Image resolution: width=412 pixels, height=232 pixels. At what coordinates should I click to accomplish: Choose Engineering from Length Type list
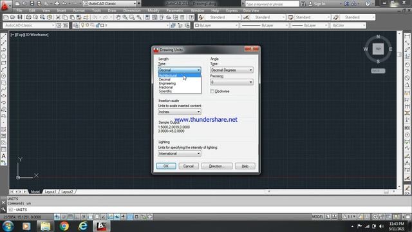180,83
